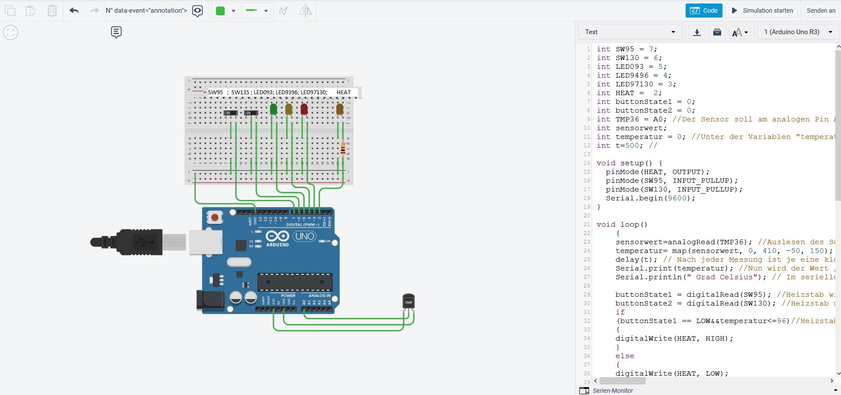Open the Text edit mode dropdown
This screenshot has height=395, width=841.
[630, 32]
